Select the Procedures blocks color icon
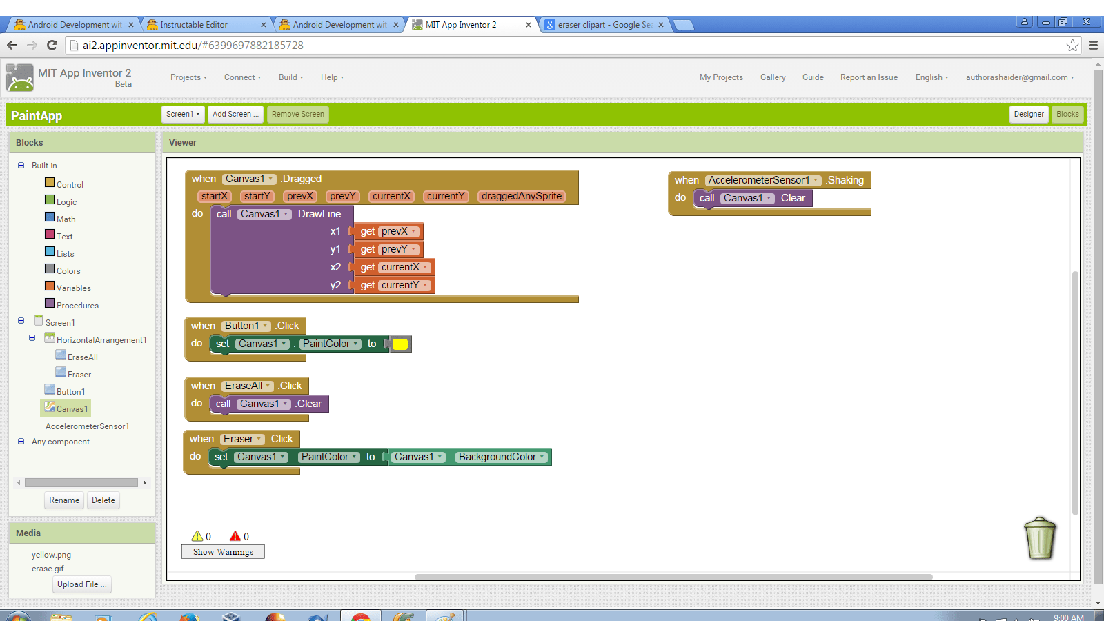This screenshot has height=621, width=1104. [x=50, y=304]
